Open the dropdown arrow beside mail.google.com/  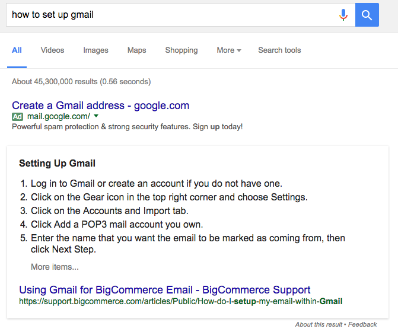(96, 116)
